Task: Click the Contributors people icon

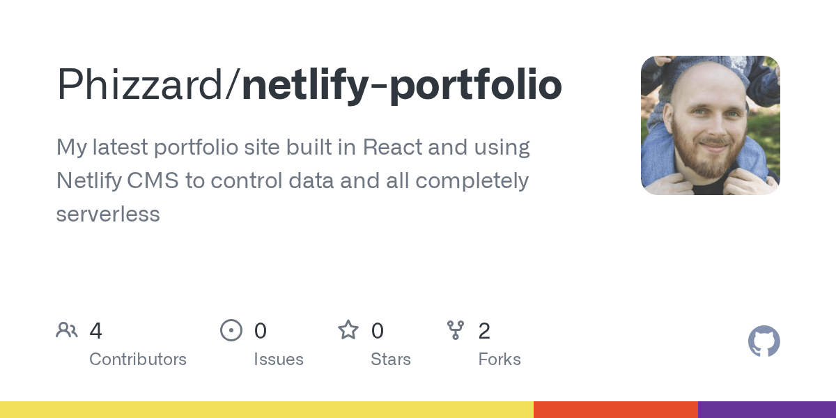Action: coord(67,330)
